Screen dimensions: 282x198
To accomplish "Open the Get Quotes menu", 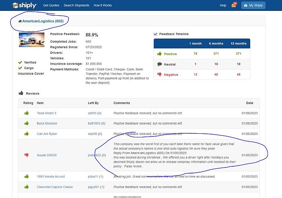I will click(51, 5).
